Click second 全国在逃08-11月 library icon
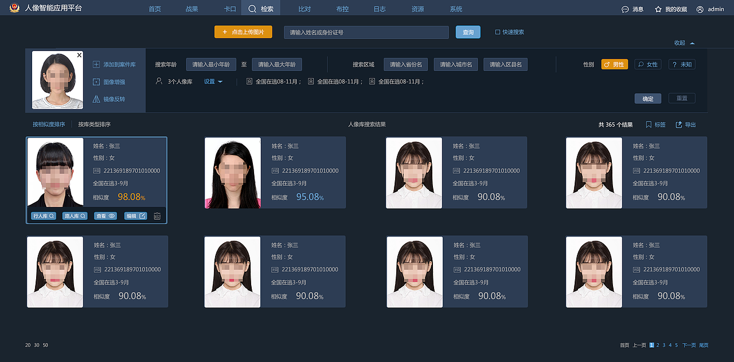 tap(311, 81)
